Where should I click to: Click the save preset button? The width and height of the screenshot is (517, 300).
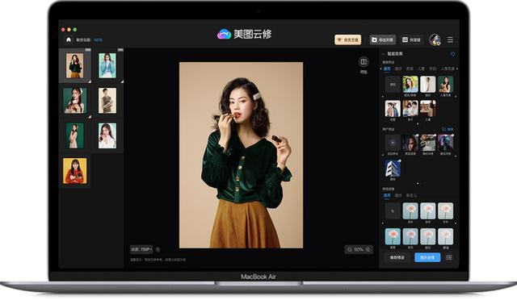397,257
